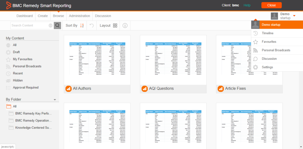This screenshot has width=303, height=149.
Task: Click the AQI Questions report title
Action: point(161,89)
